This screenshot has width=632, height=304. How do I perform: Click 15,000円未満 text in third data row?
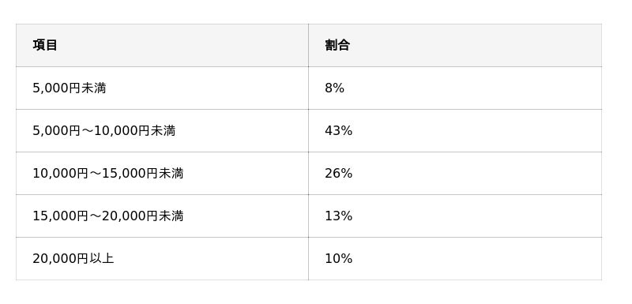[143, 174]
